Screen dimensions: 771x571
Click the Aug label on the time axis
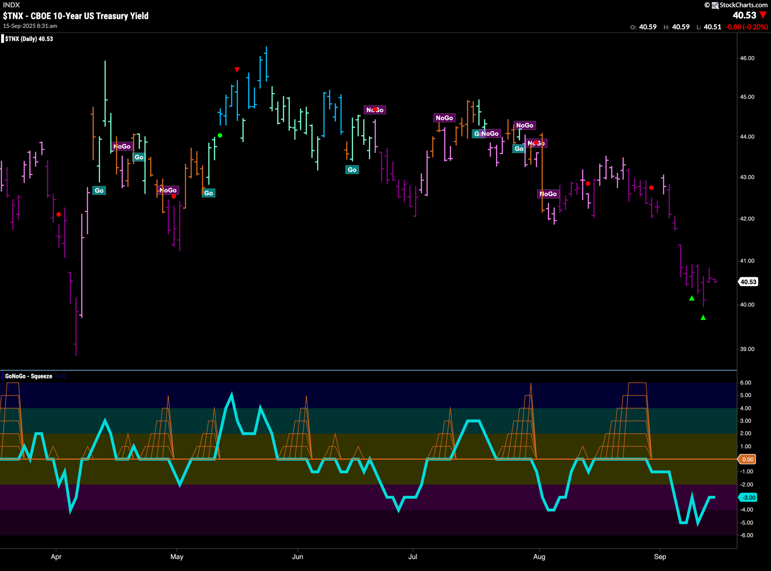point(539,557)
